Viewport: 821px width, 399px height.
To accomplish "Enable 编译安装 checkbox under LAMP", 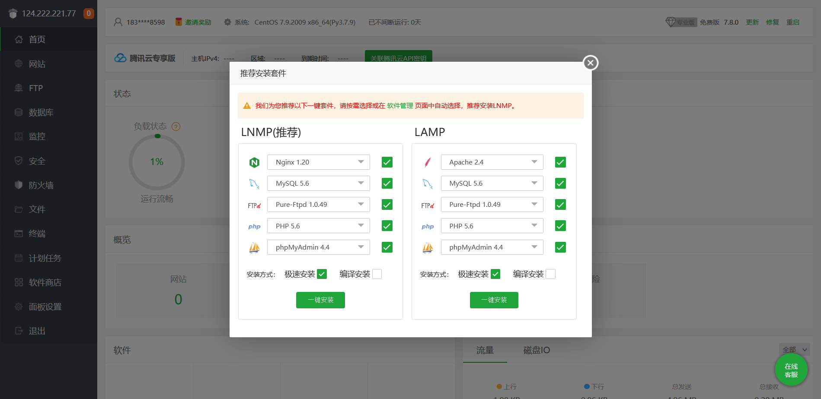I will (550, 274).
